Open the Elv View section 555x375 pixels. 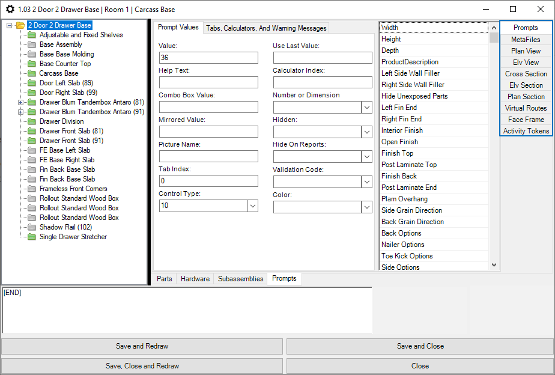[x=526, y=62]
